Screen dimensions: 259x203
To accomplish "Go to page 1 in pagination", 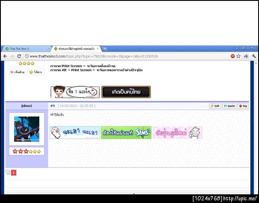I will (x=13, y=173).
